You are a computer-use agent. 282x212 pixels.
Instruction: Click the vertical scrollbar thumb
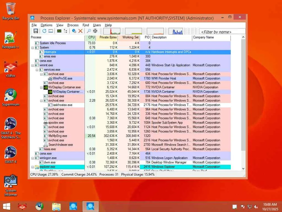243,95
